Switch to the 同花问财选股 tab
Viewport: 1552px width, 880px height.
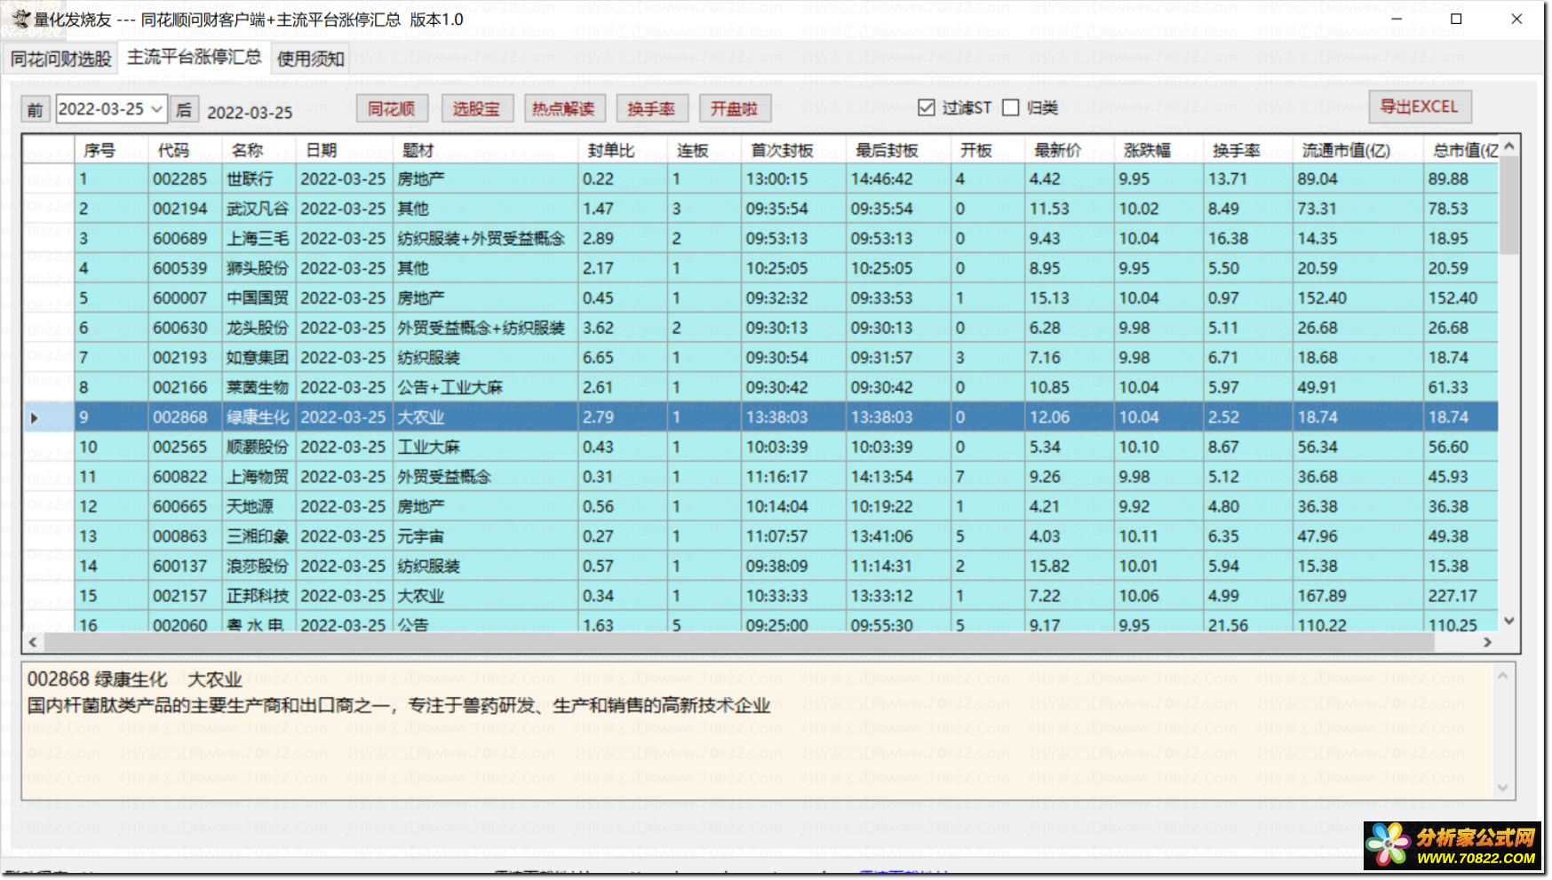click(x=61, y=59)
